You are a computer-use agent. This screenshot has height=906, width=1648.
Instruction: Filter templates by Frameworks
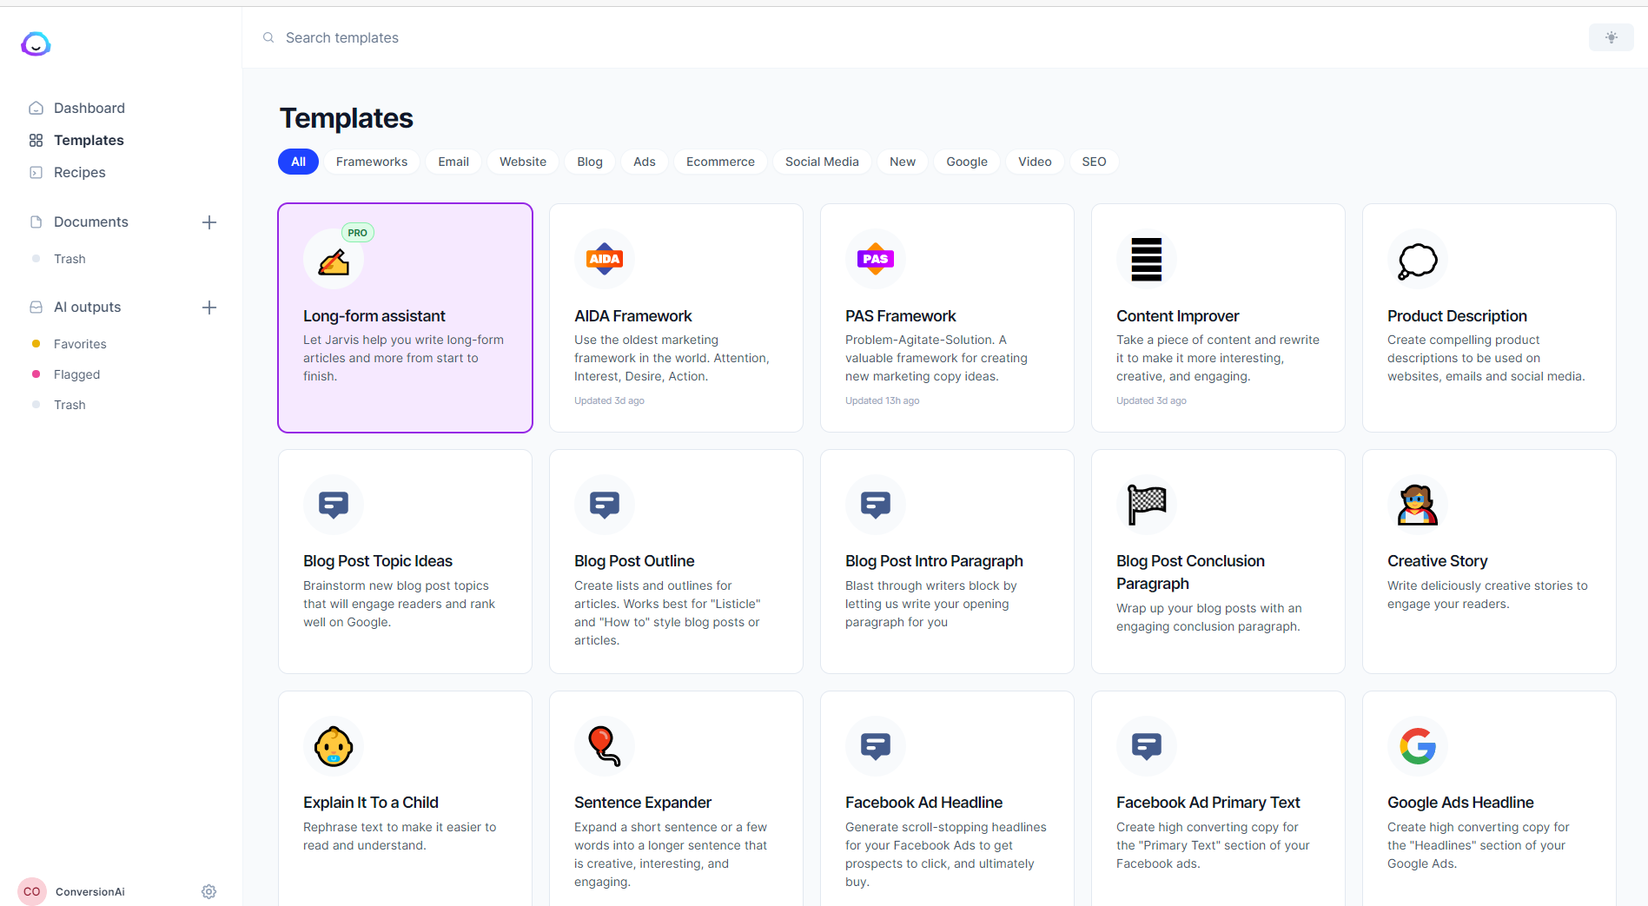(371, 162)
